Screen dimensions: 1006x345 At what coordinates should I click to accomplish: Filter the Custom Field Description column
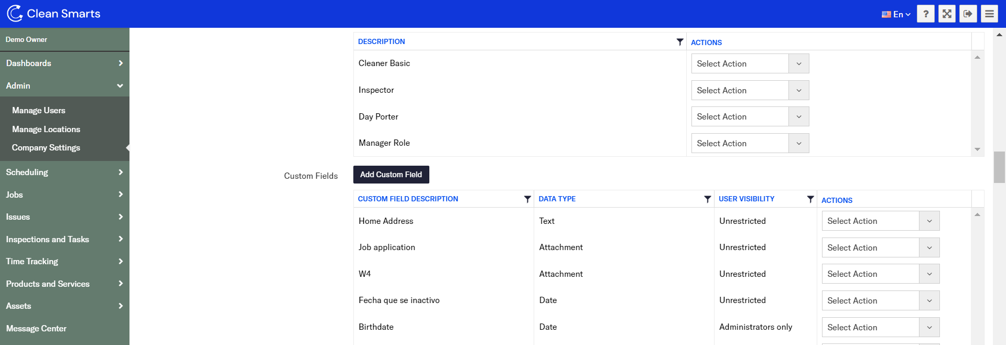pos(527,199)
